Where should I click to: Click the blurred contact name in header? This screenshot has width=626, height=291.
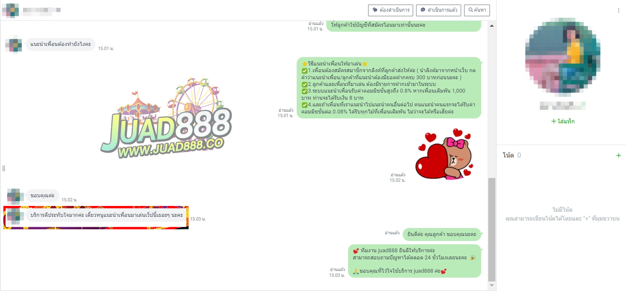42,10
